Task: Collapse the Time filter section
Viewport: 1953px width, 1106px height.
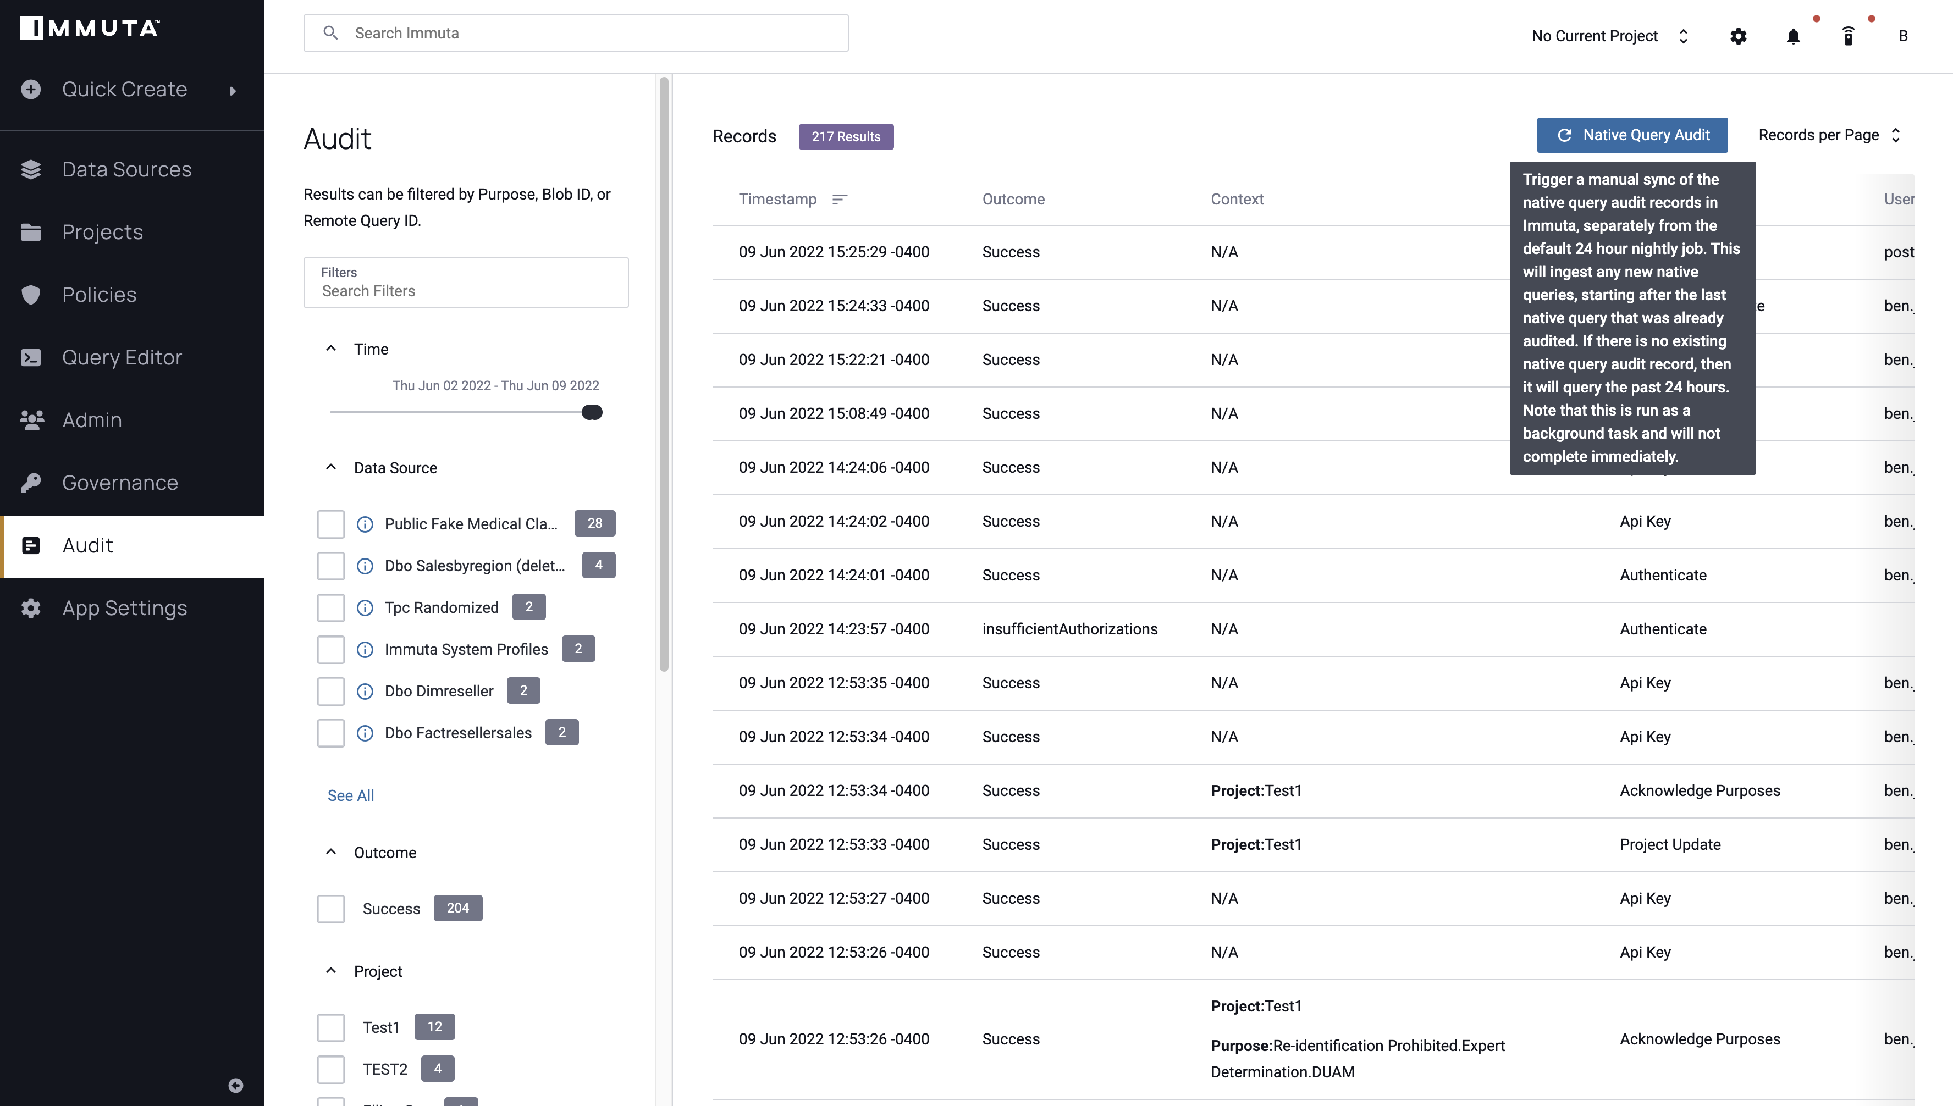Action: point(332,349)
